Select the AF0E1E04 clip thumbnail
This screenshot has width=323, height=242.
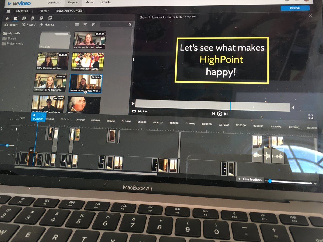click(x=50, y=83)
